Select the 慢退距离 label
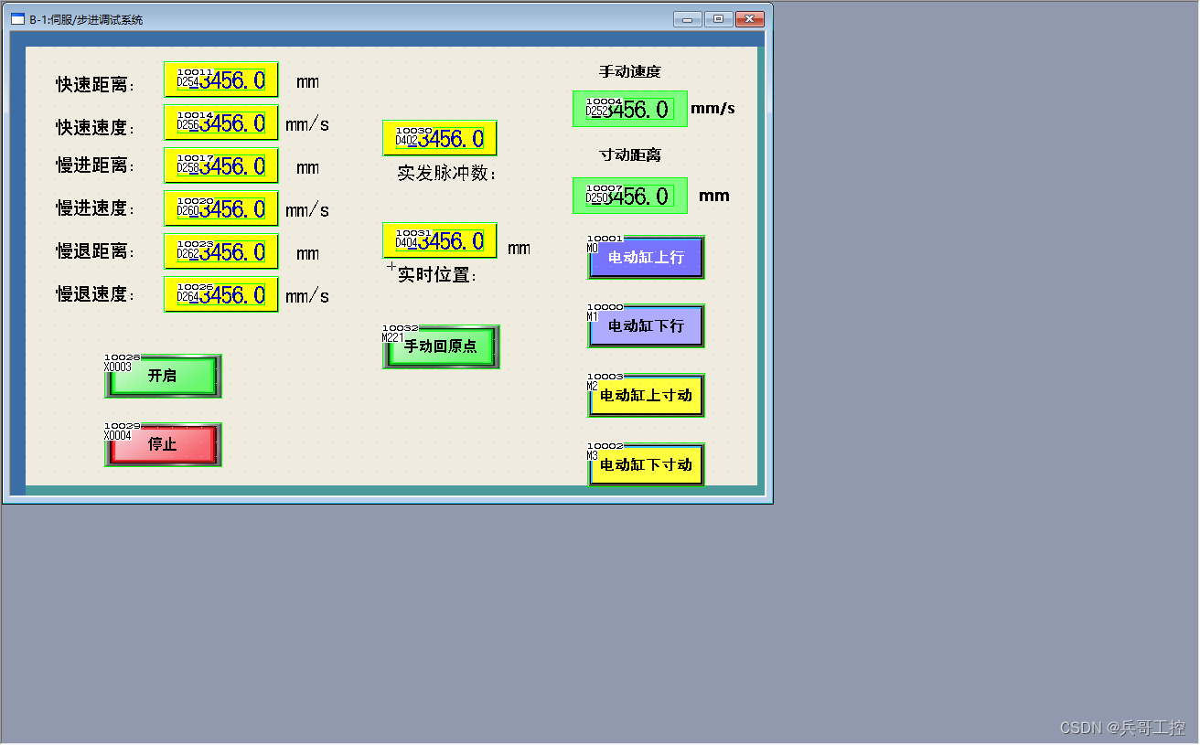The width and height of the screenshot is (1200, 745). tap(95, 251)
